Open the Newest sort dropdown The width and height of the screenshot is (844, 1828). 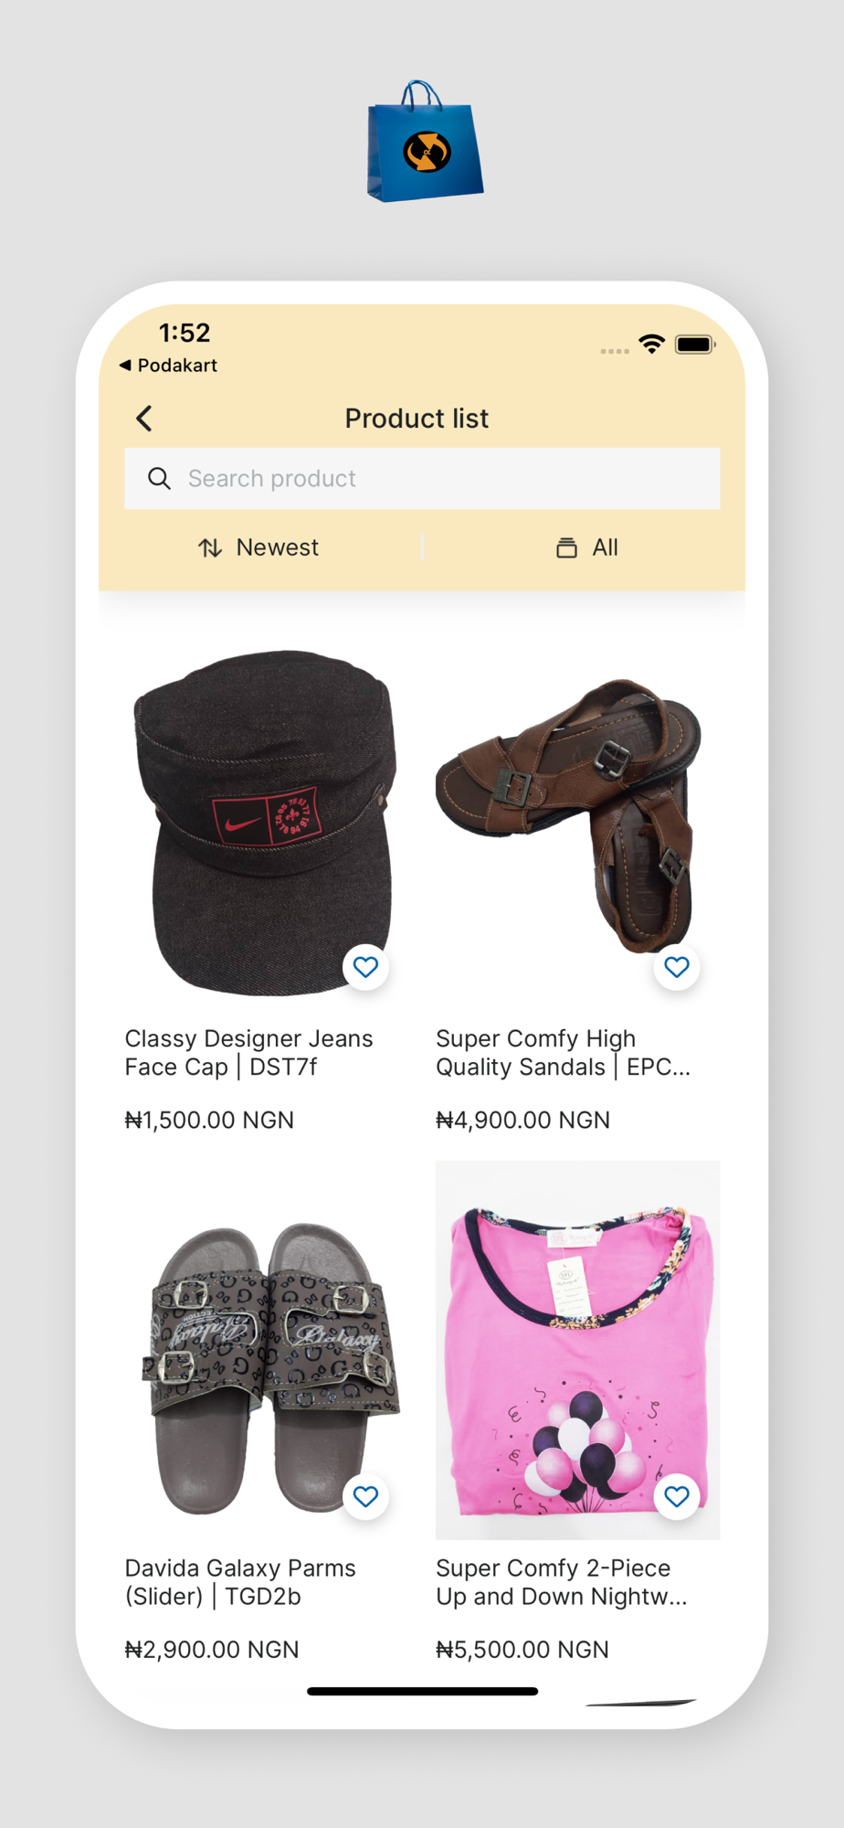259,547
